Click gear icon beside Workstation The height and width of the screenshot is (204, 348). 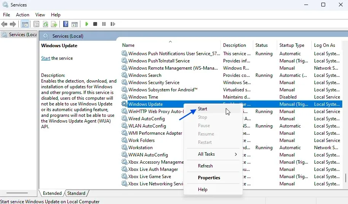[124, 147]
